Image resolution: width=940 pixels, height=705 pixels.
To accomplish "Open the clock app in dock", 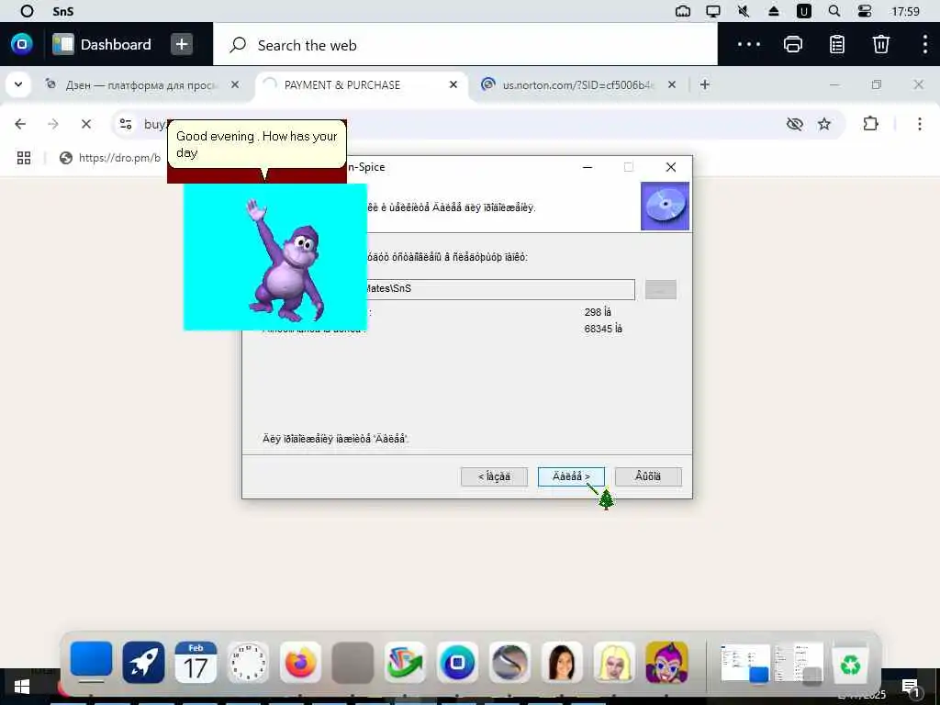I will pyautogui.click(x=248, y=663).
